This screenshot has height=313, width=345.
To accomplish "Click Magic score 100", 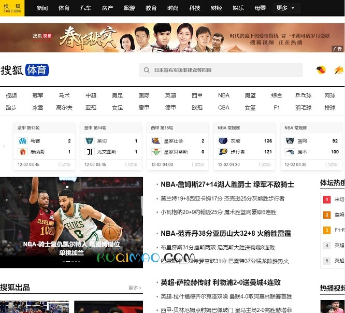I will point(335,152).
